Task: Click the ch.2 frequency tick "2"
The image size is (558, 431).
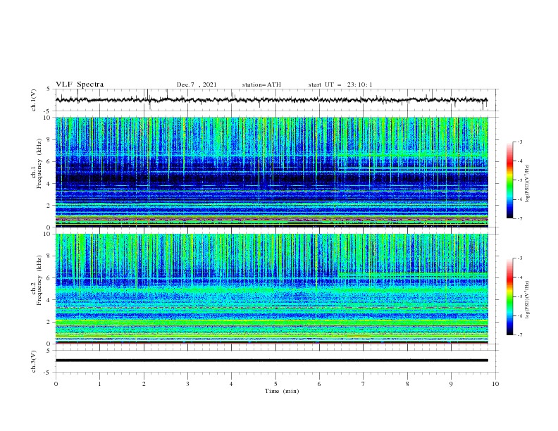Action: (x=49, y=322)
